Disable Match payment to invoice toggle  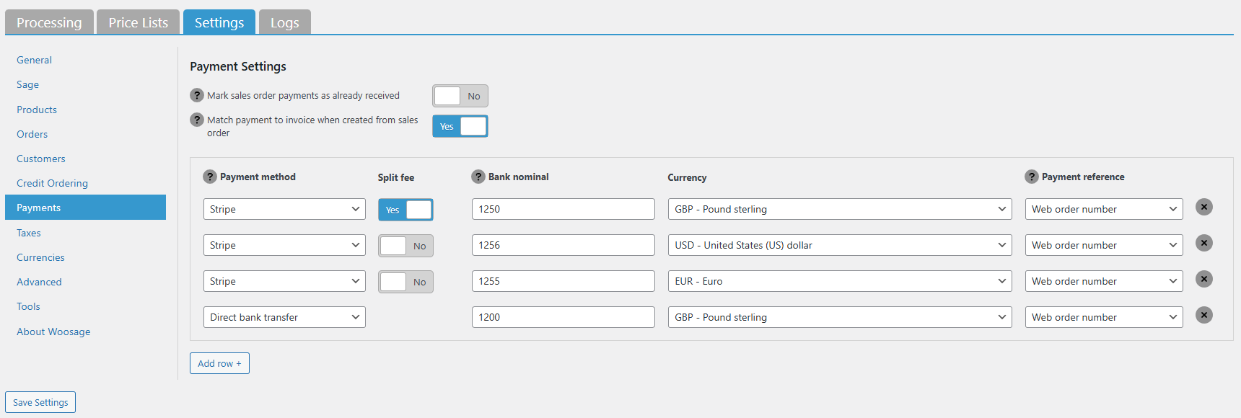pos(460,126)
